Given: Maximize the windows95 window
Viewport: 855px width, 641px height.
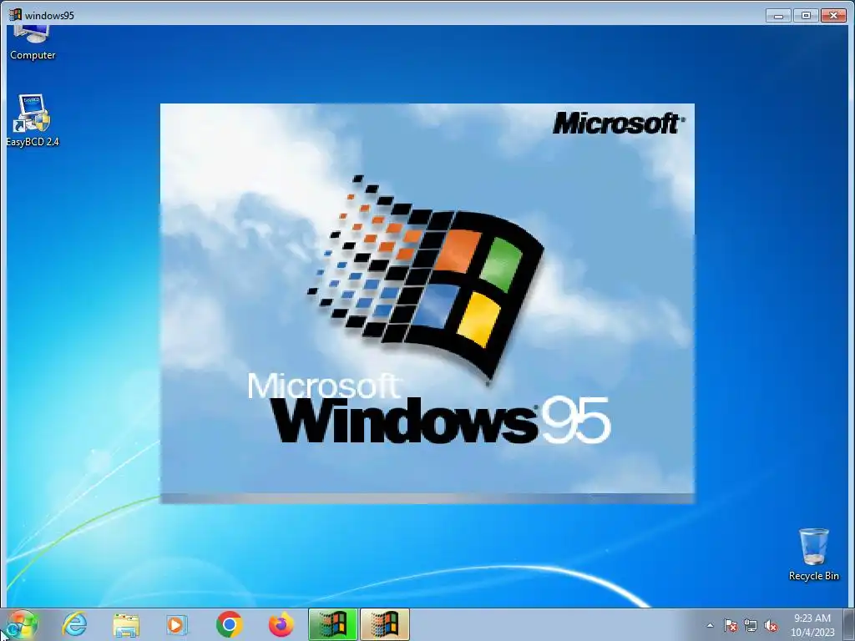Looking at the screenshot, I should point(806,15).
